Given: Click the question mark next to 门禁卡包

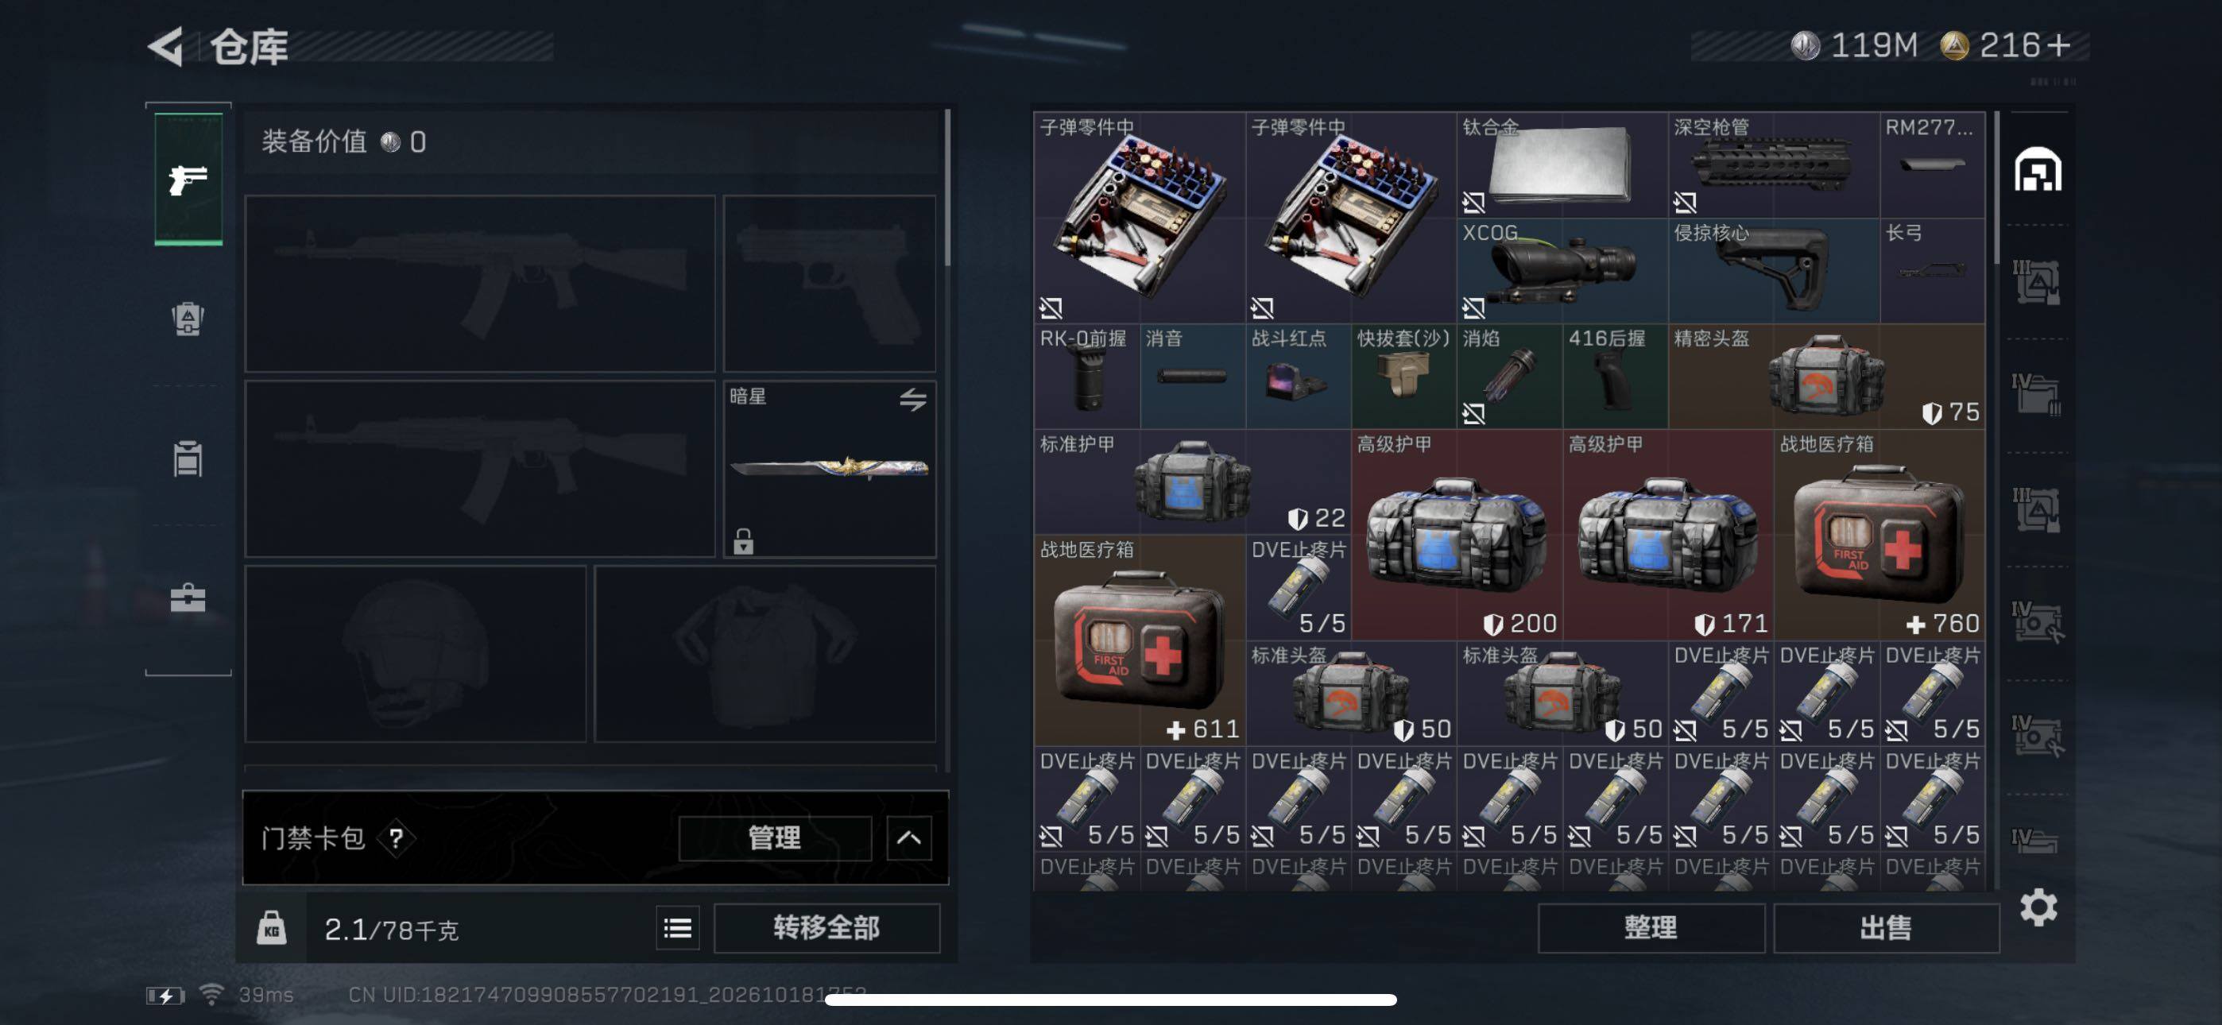Looking at the screenshot, I should (x=396, y=837).
